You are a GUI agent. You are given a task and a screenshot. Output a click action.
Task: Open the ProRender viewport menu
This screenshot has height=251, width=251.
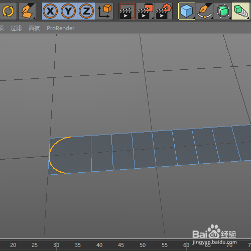(x=61, y=28)
